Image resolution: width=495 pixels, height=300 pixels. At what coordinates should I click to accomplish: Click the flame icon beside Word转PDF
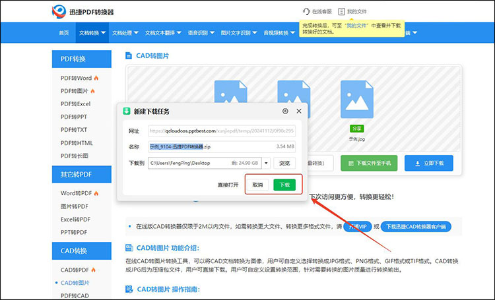(96, 193)
